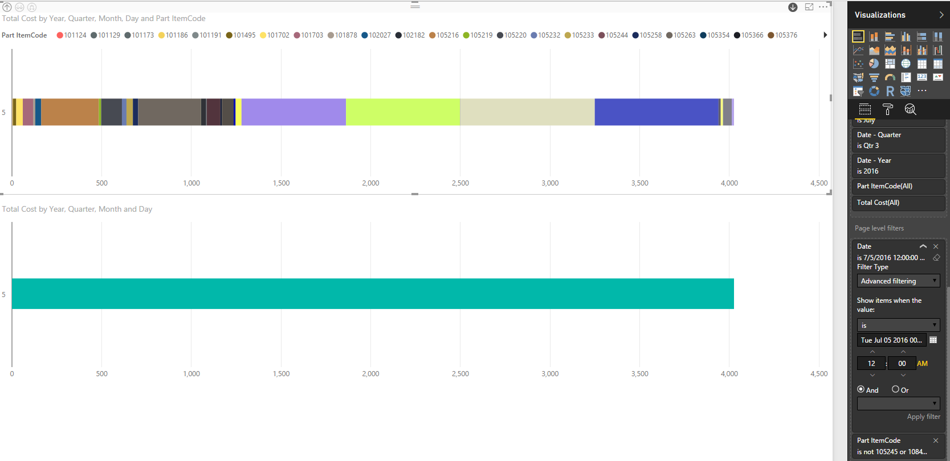
Task: Select the 100% stacked bar chart icon
Action: [922, 36]
